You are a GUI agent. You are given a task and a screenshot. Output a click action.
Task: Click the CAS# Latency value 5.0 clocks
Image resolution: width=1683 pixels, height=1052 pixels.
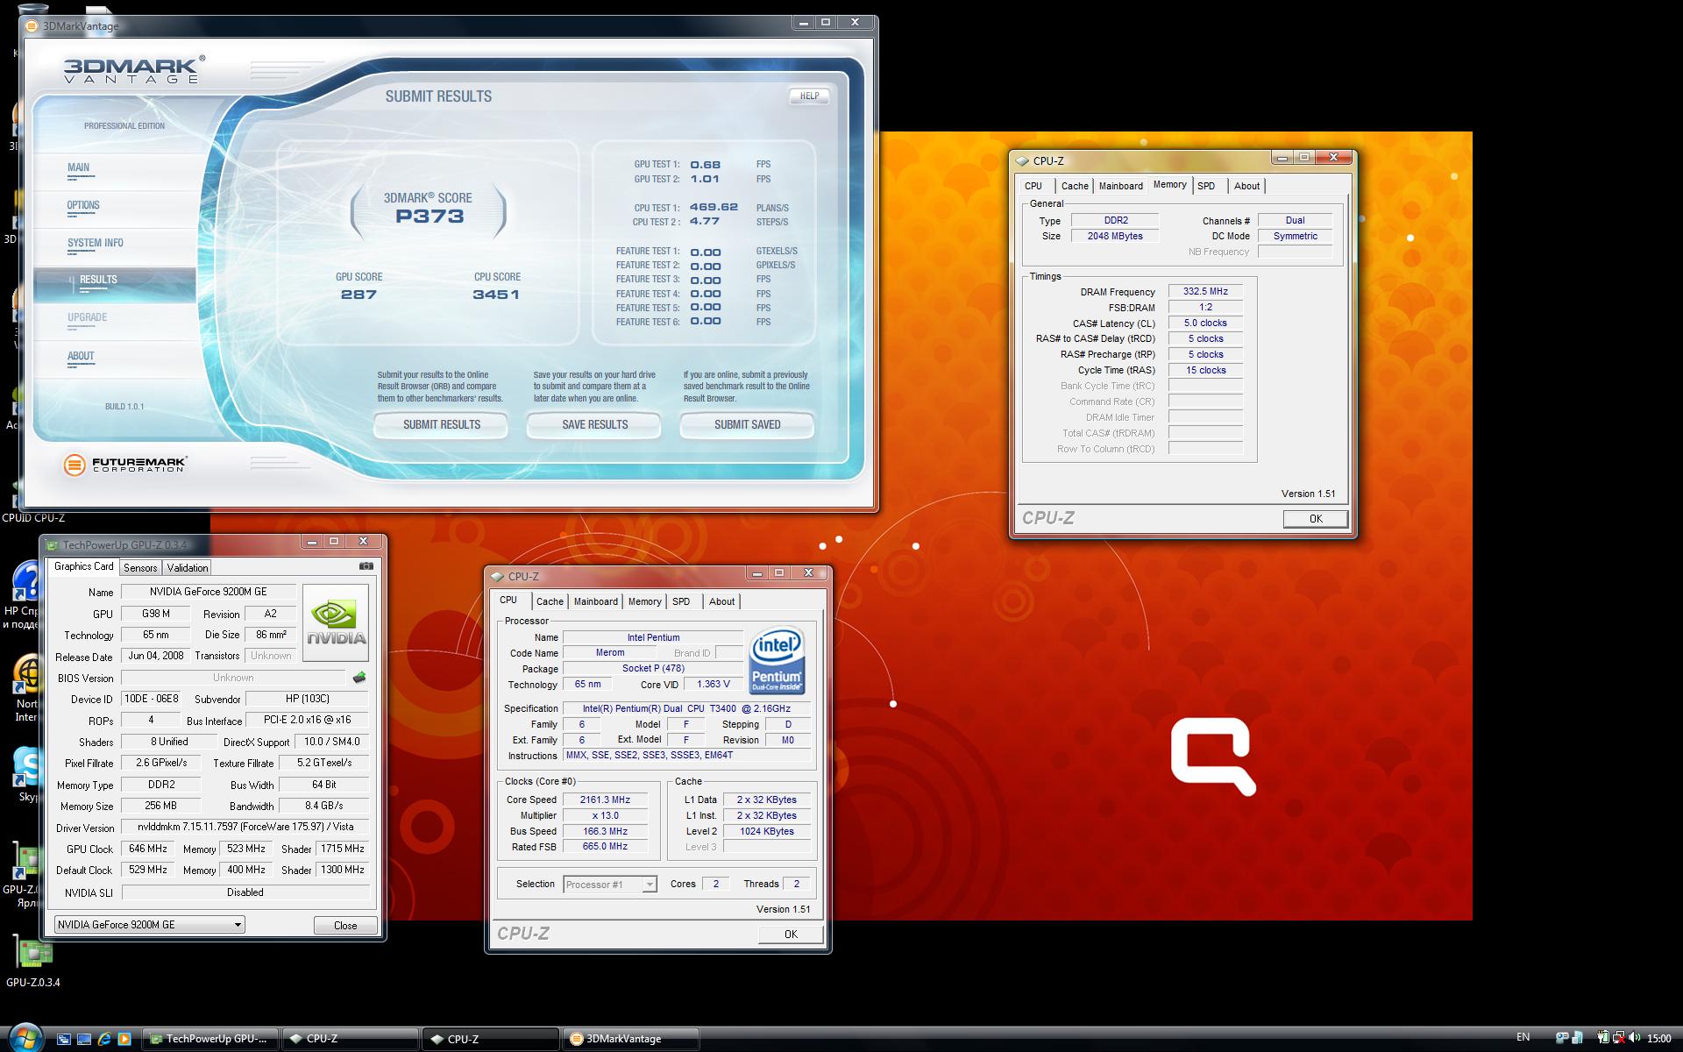1205,323
